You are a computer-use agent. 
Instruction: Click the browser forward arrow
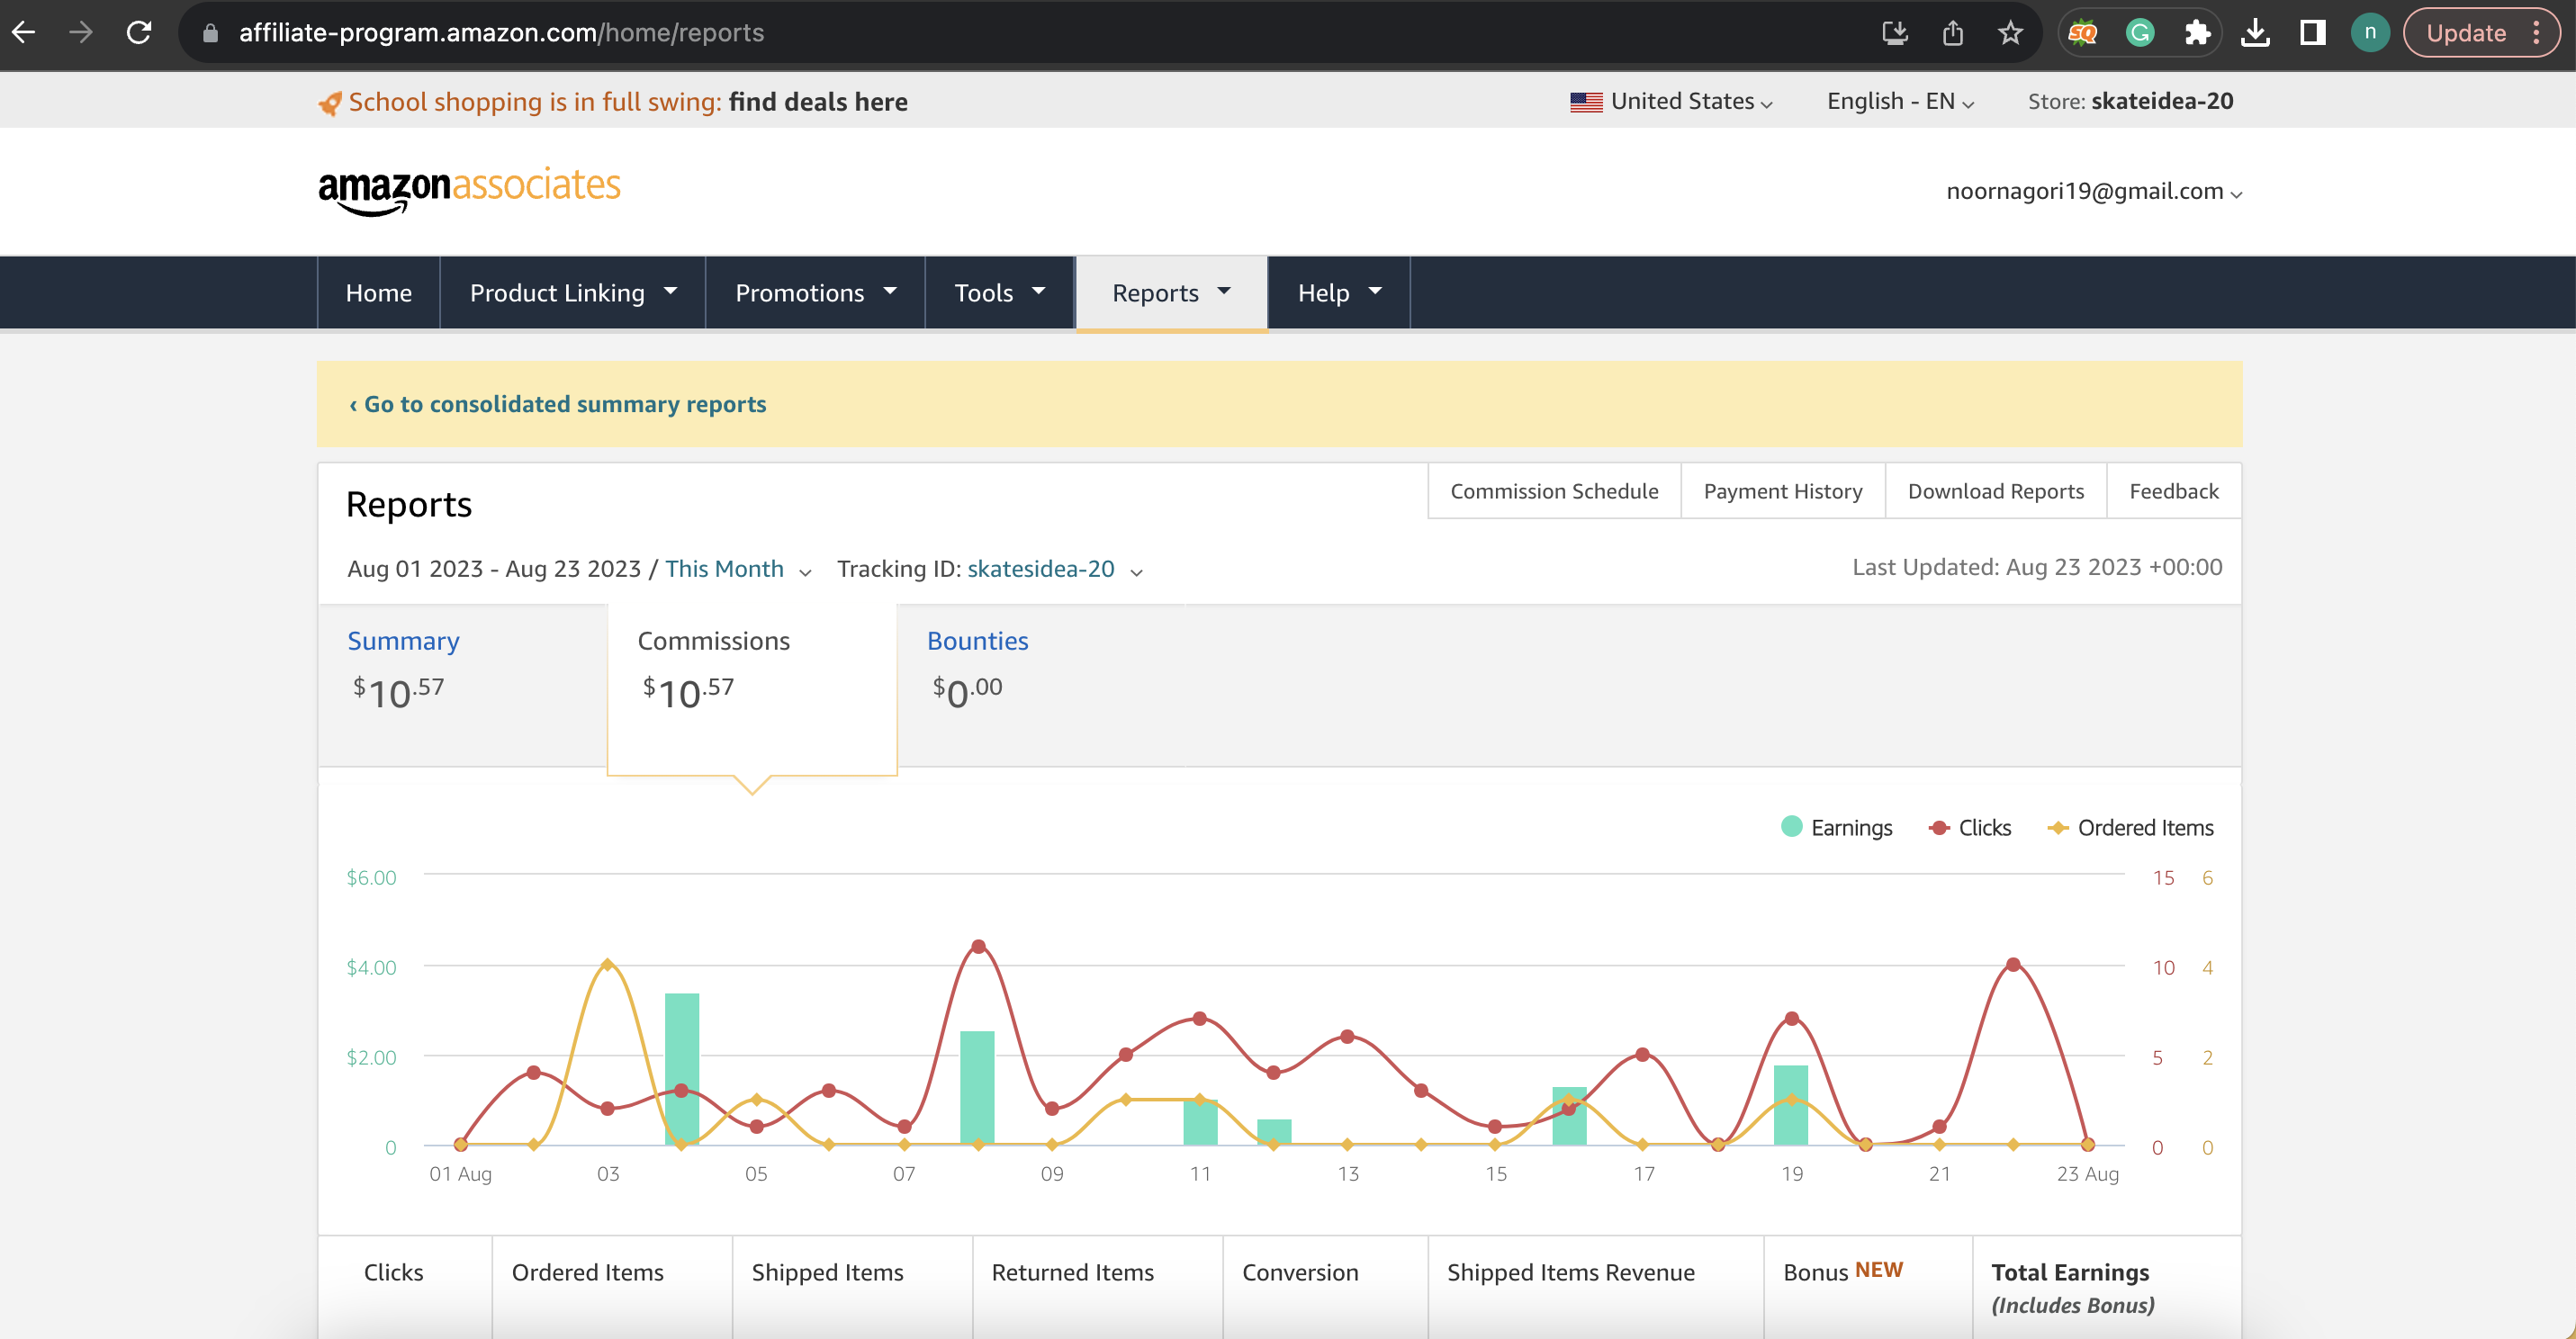click(x=81, y=33)
